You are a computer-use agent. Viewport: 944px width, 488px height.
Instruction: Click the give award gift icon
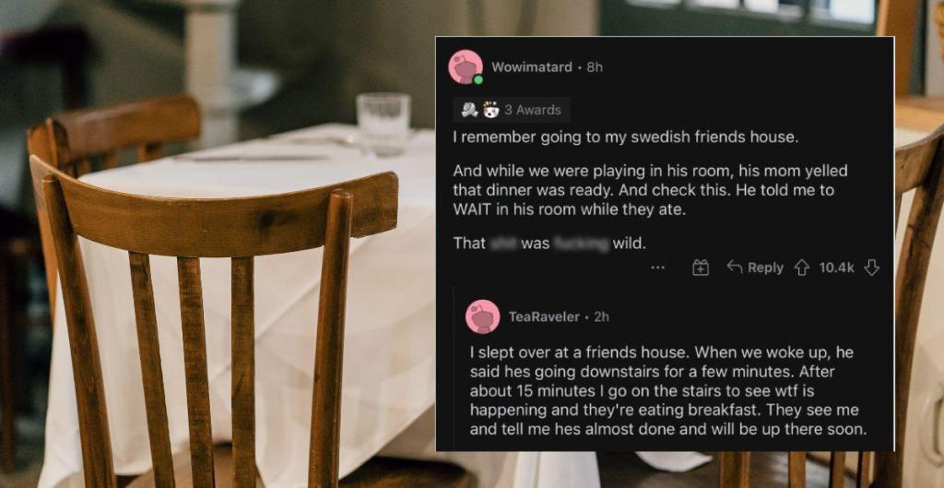[701, 268]
